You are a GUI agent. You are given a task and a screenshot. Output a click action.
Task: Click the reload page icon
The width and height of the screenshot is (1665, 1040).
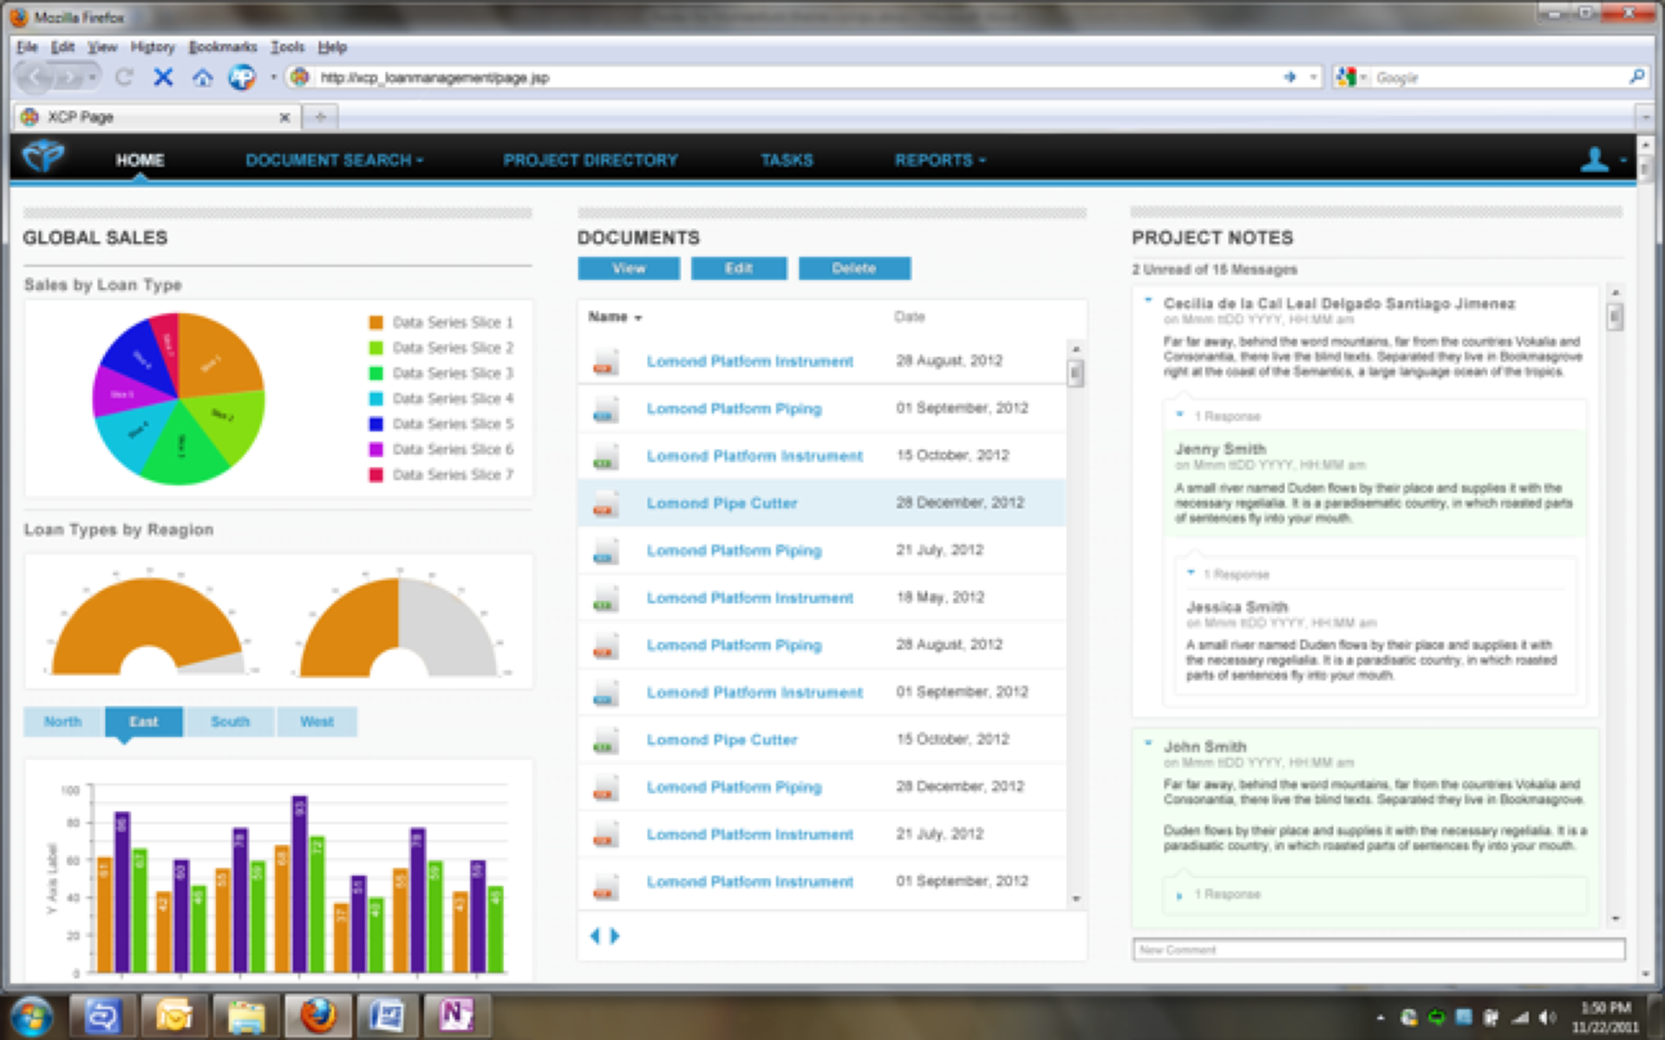point(124,78)
